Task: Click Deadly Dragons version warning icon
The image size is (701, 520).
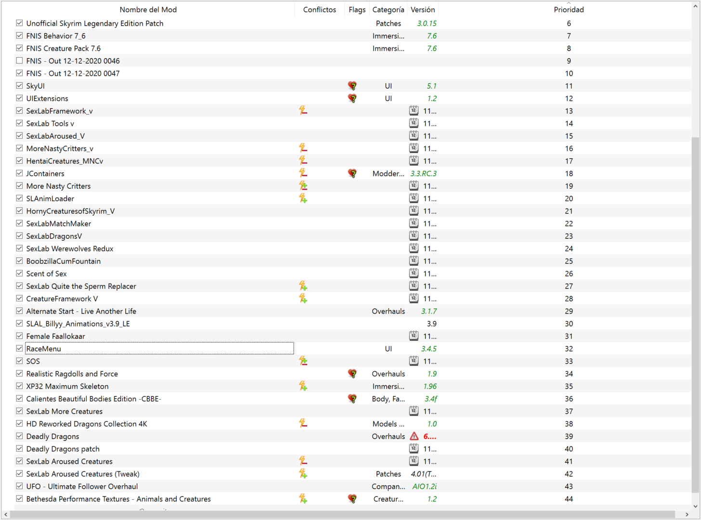Action: pyautogui.click(x=414, y=436)
